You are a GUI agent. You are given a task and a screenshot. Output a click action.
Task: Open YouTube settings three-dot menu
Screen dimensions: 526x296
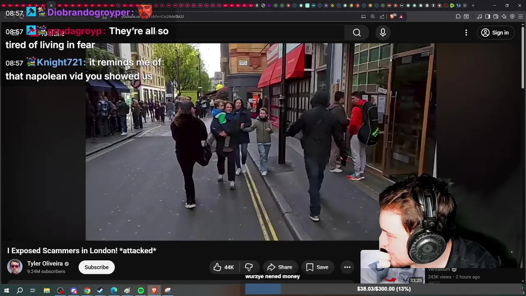click(466, 32)
